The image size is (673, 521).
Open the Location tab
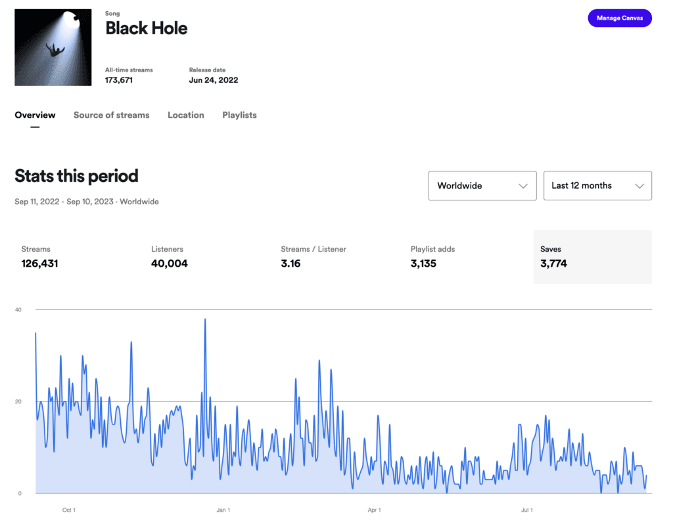click(186, 115)
